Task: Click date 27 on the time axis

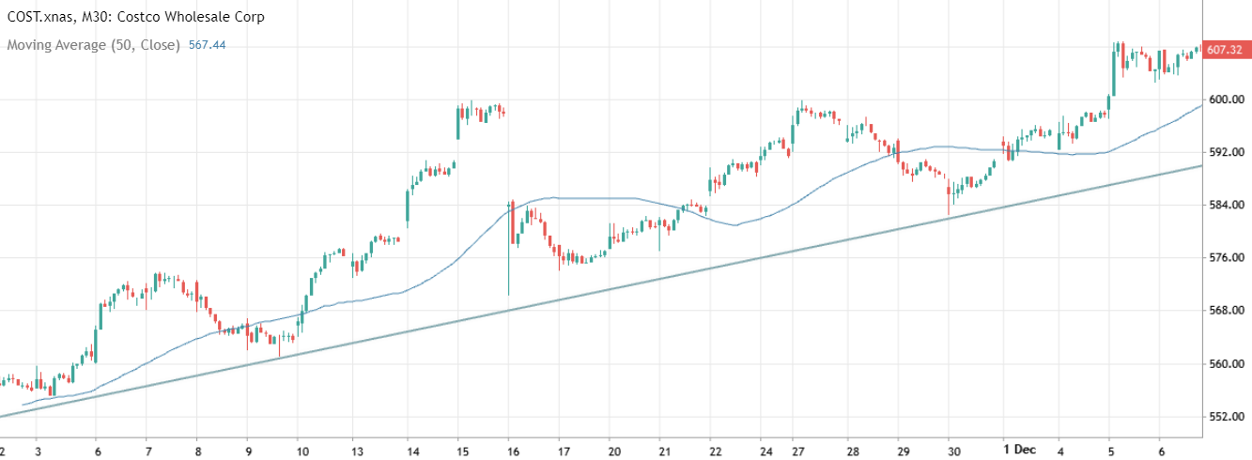Action: tap(797, 449)
